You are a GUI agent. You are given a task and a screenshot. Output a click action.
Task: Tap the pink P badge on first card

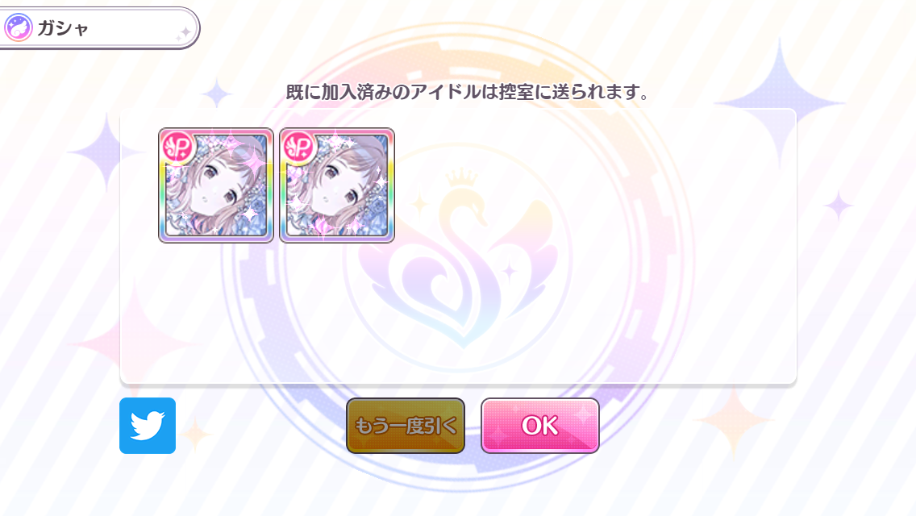[177, 148]
